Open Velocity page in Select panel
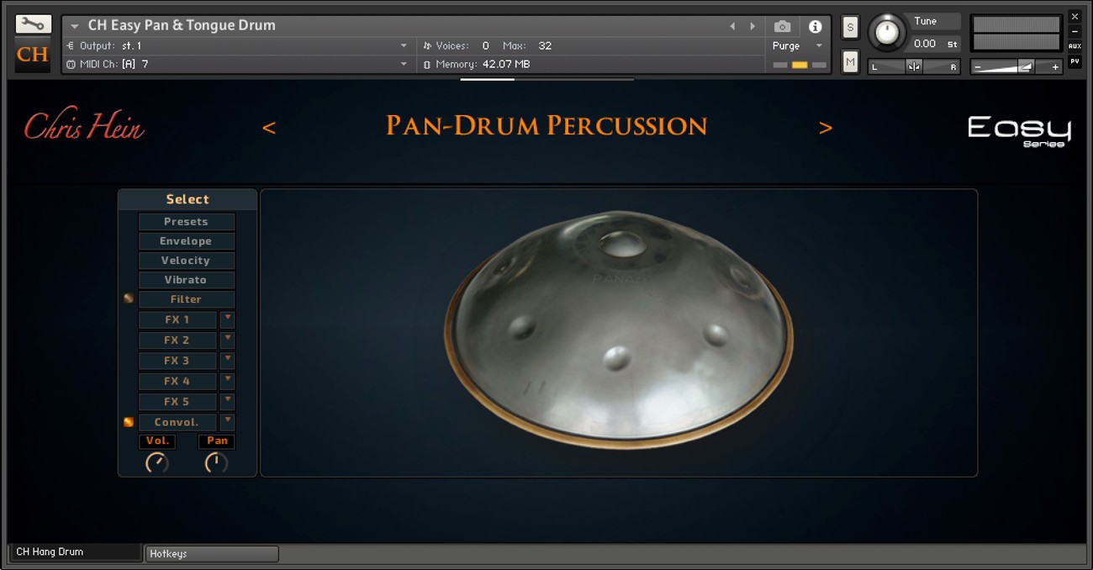 tap(187, 261)
